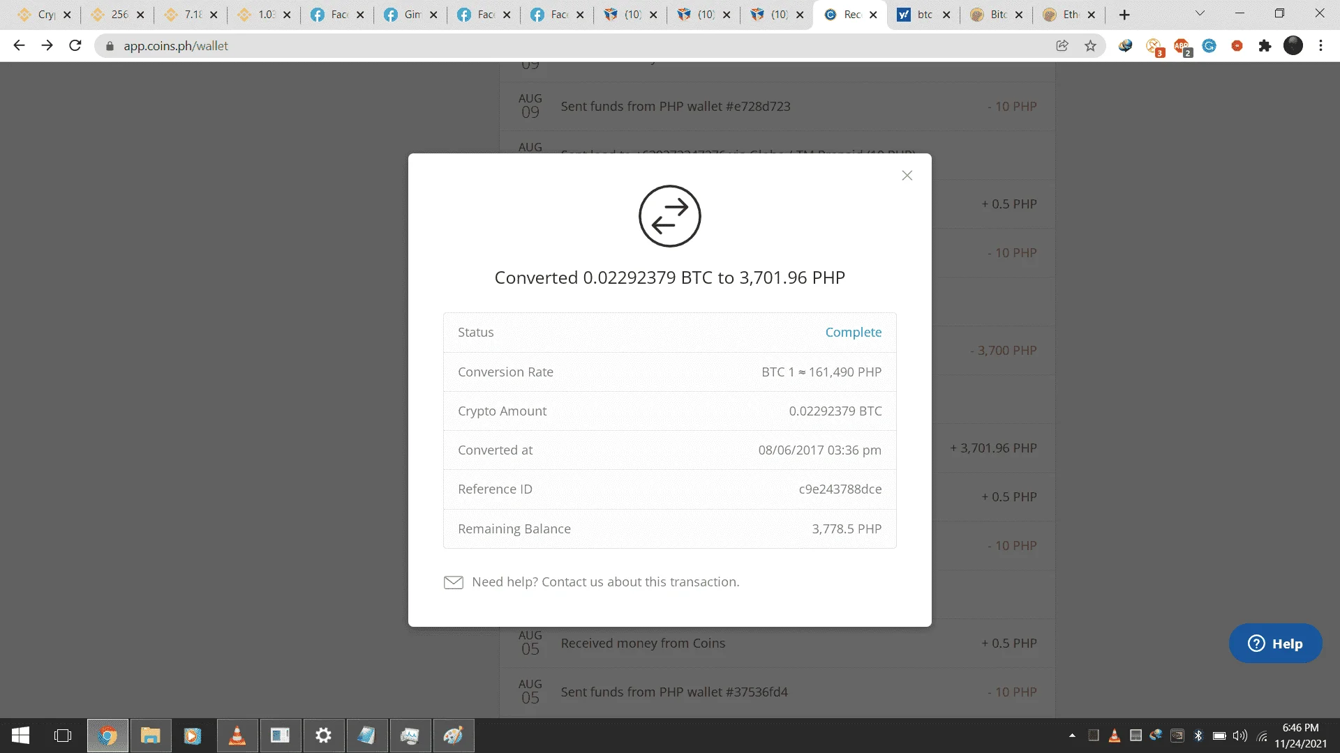Open the network Wi-Fi tray icon
1340x753 pixels.
click(x=1262, y=736)
